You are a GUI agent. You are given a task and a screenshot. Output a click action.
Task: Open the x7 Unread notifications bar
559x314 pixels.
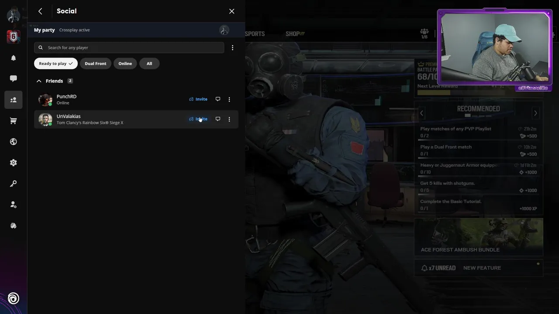pyautogui.click(x=479, y=268)
